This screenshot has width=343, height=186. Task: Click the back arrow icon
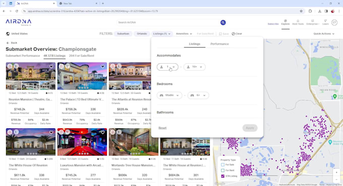[x=8, y=43]
